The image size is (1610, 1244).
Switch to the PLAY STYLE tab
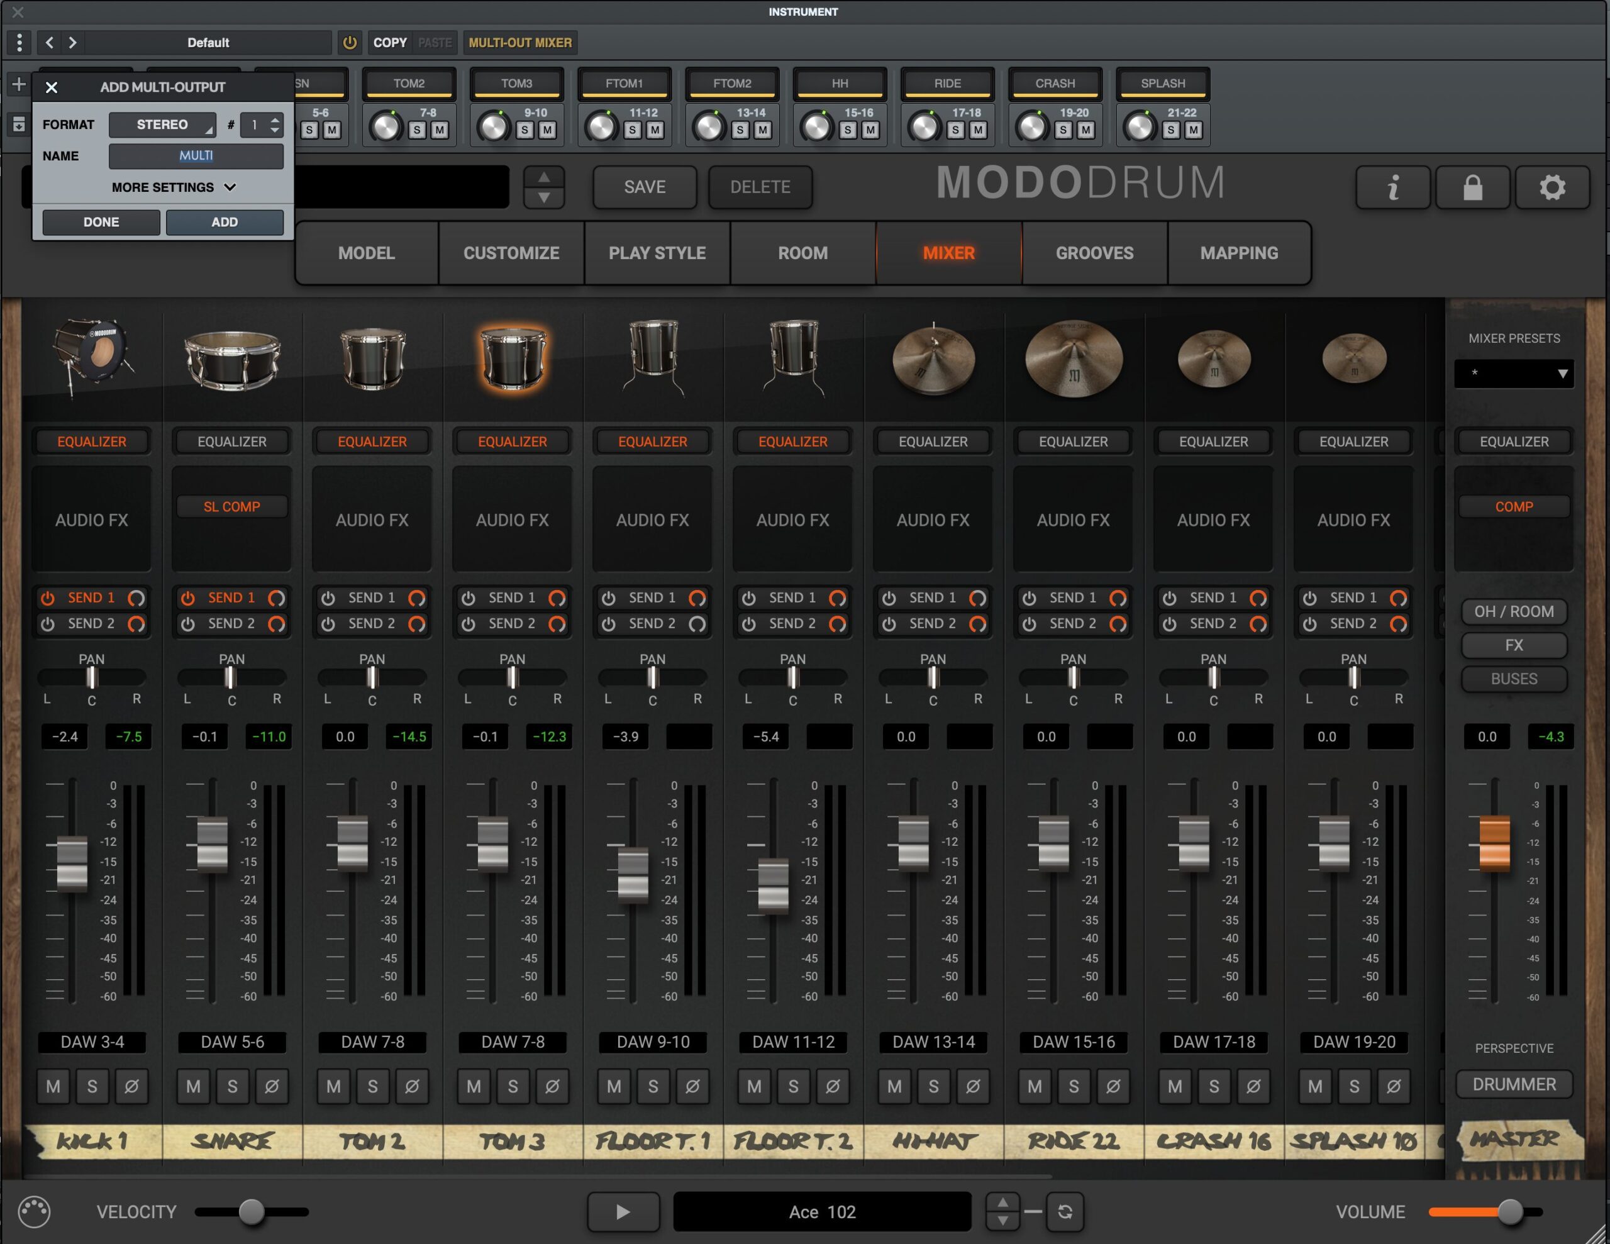[x=657, y=253]
